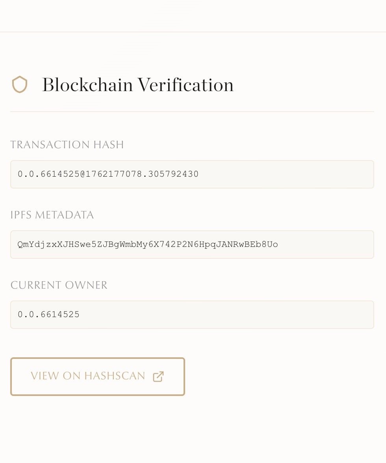Click the divider line under the heading

[x=192, y=112]
